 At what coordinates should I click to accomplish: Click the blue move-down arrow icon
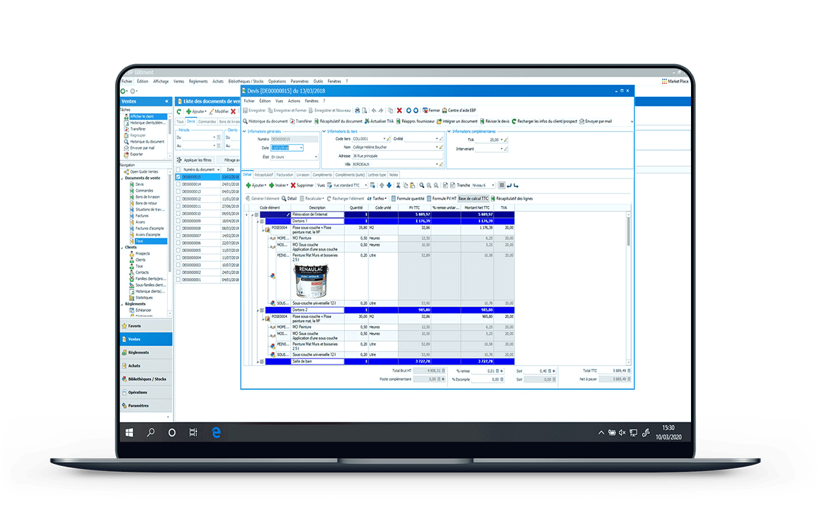coord(389,185)
